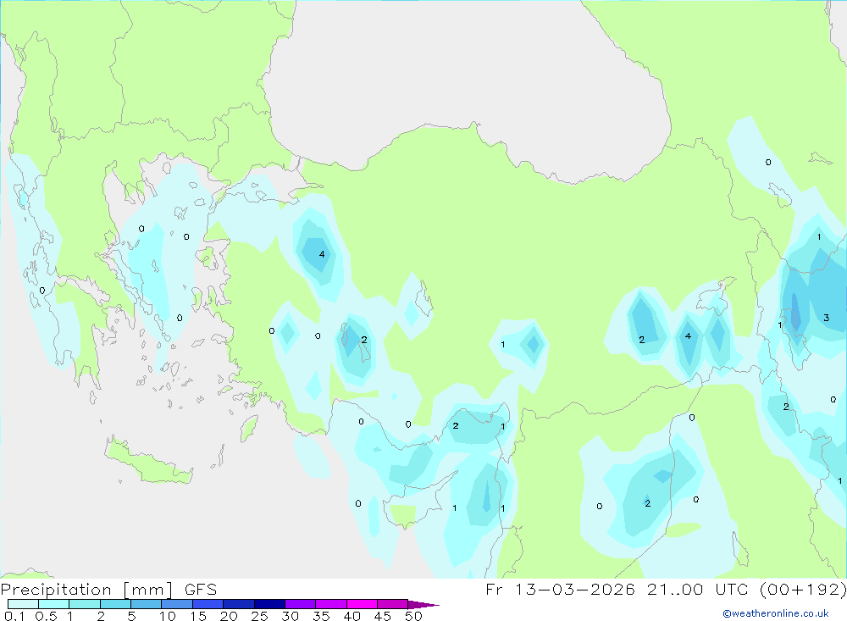Click the 'Fr 13-03-2026' date text

pyautogui.click(x=560, y=590)
